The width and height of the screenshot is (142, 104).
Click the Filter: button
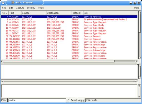[4, 100]
